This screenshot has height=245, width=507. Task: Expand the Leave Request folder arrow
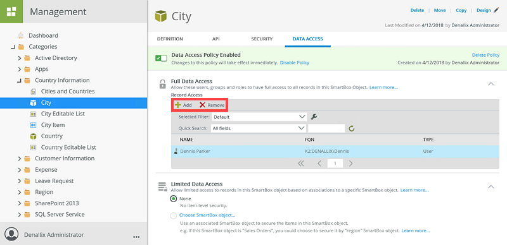click(20, 181)
